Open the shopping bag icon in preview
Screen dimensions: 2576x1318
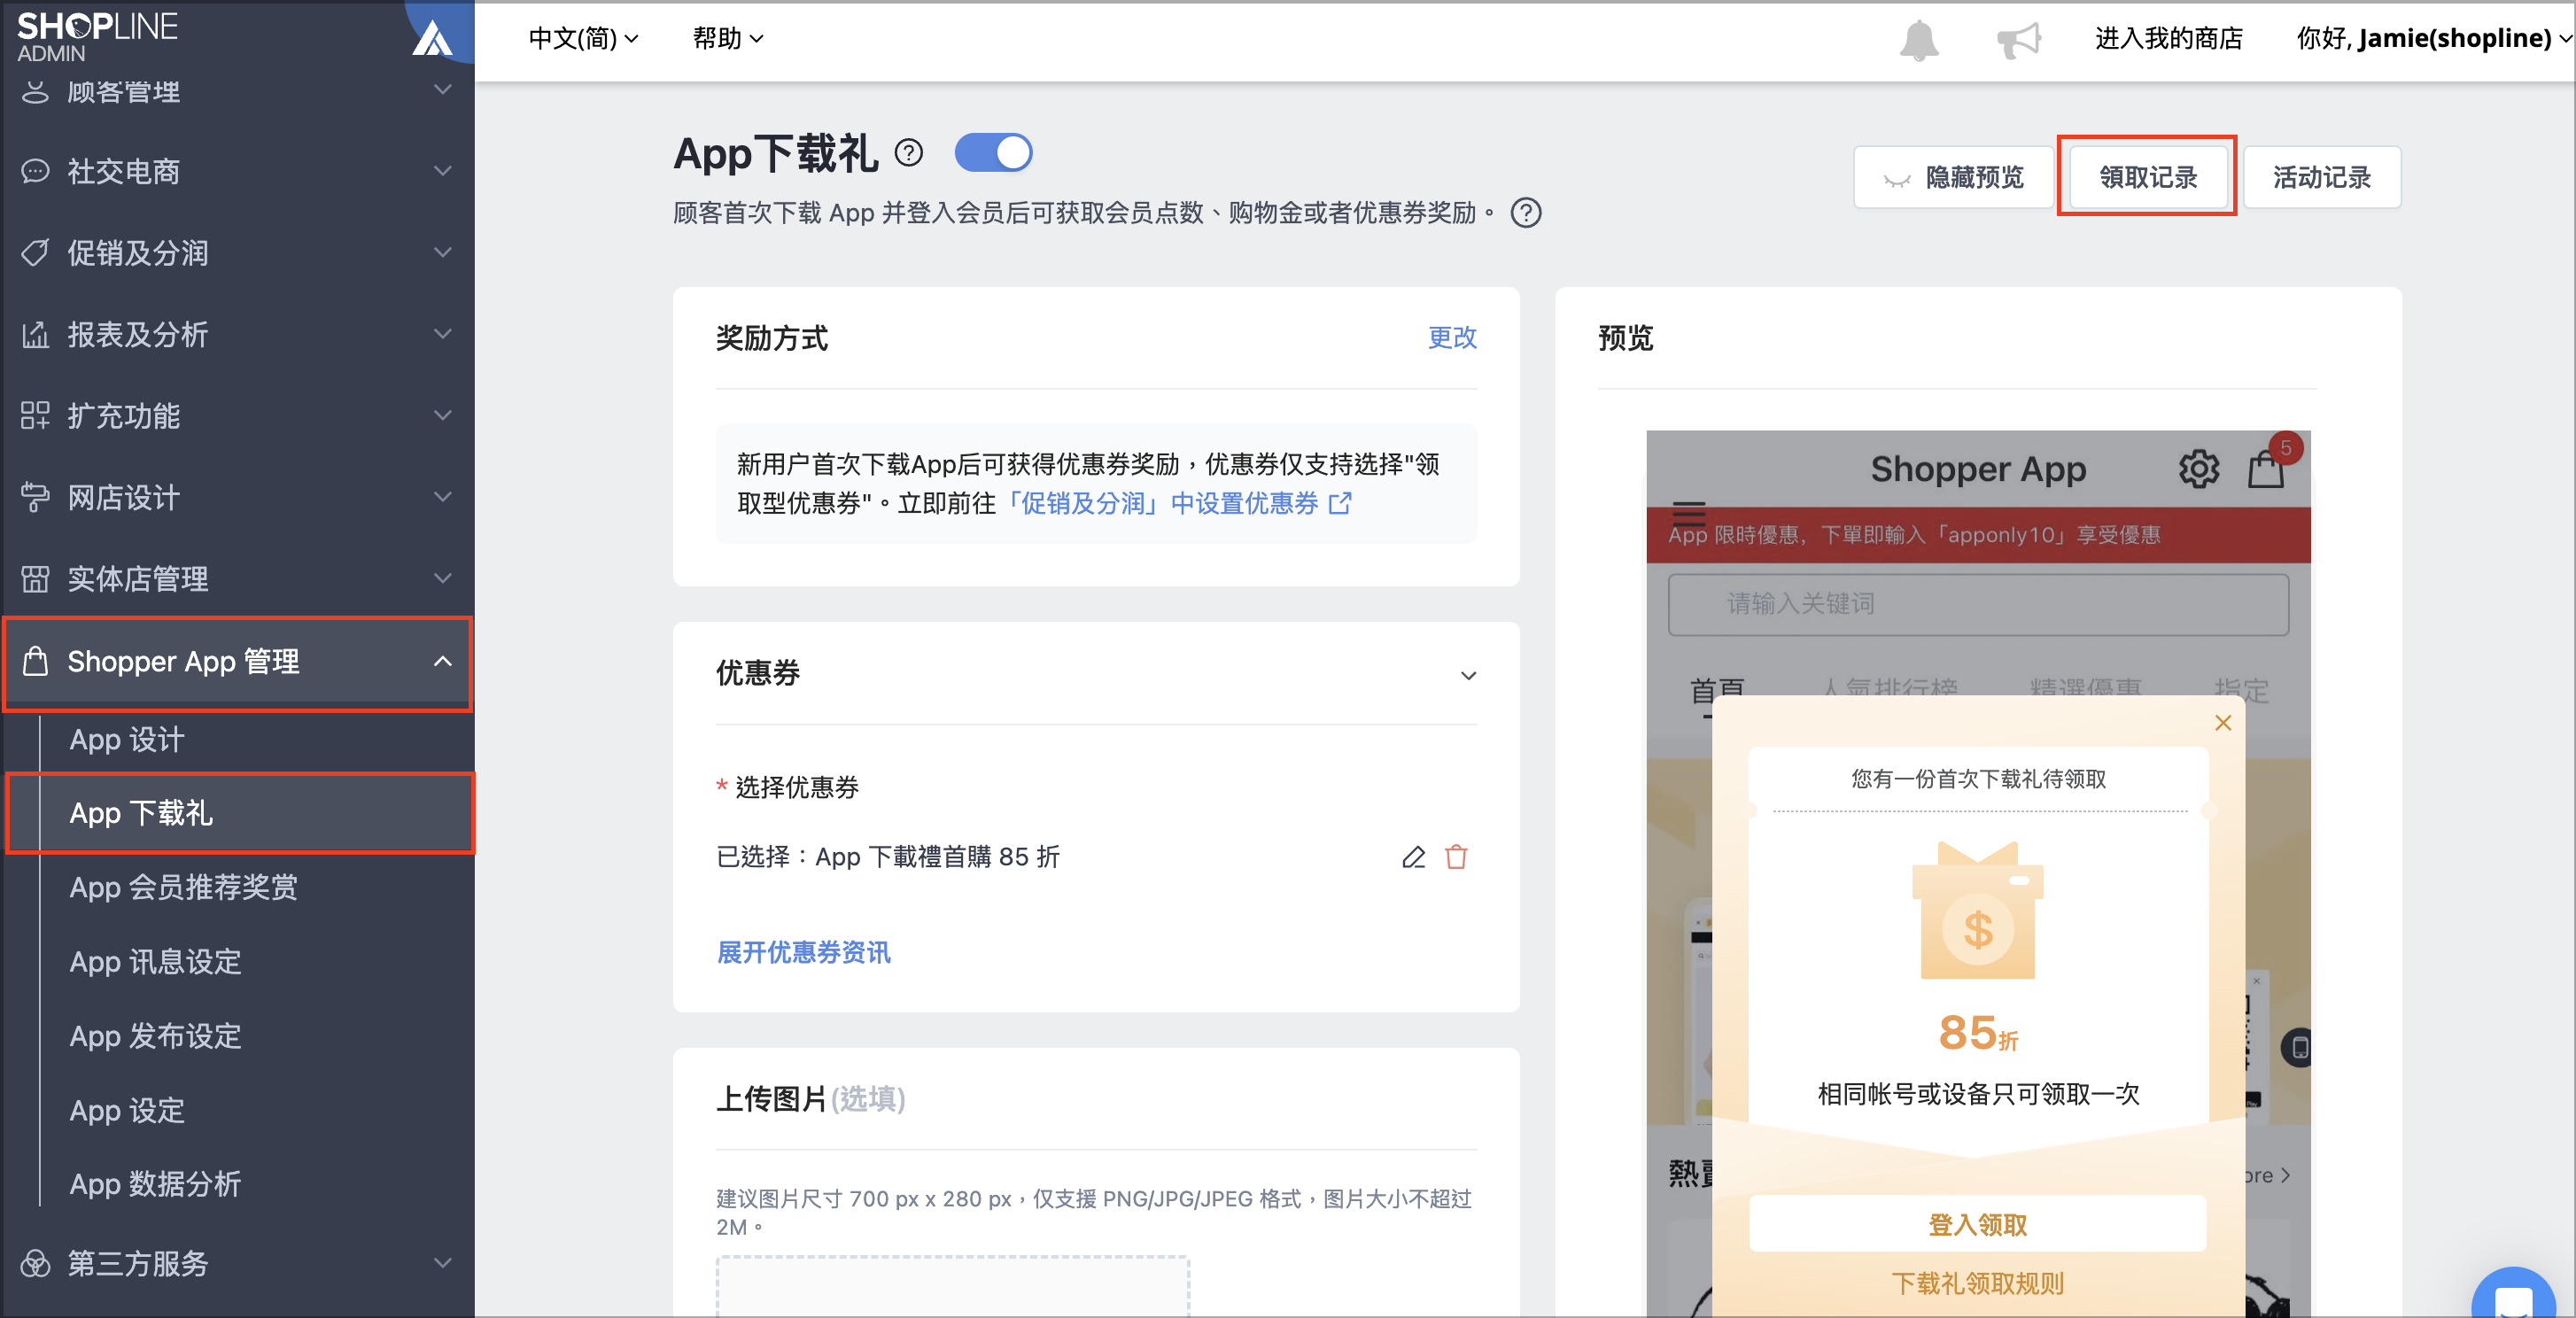point(2266,468)
